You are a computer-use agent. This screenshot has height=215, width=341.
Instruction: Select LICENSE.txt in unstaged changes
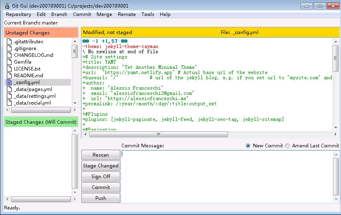click(27, 69)
